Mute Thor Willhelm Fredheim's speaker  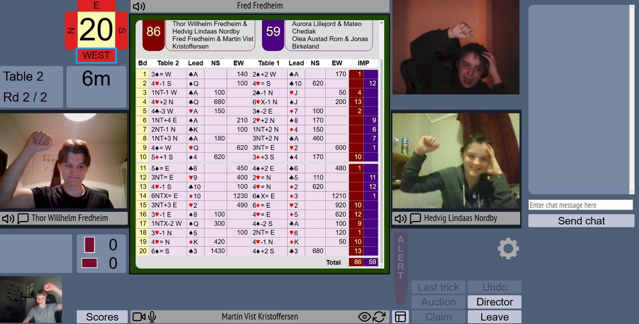coord(8,218)
